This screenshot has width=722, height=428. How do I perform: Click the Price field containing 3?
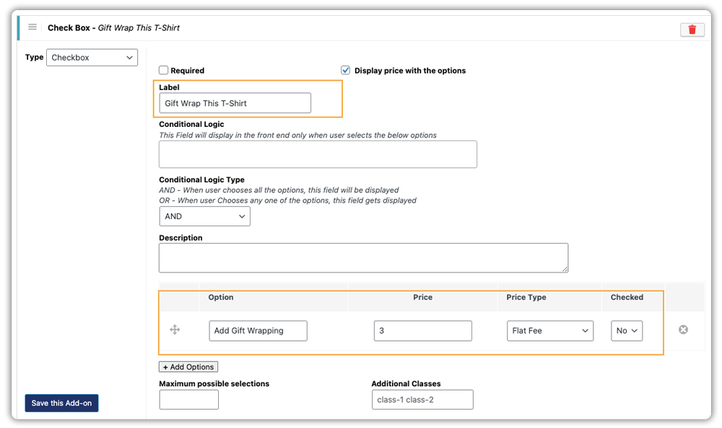422,330
